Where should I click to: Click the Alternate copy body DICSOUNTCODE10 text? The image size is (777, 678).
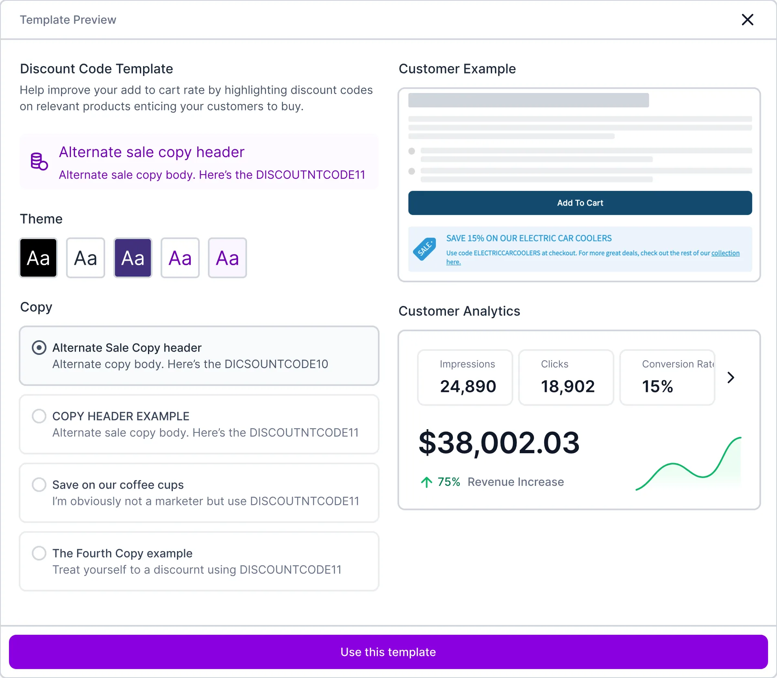190,364
